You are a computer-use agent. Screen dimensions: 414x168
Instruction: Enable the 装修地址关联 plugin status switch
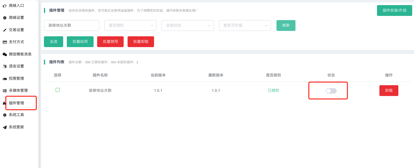pos(331,91)
